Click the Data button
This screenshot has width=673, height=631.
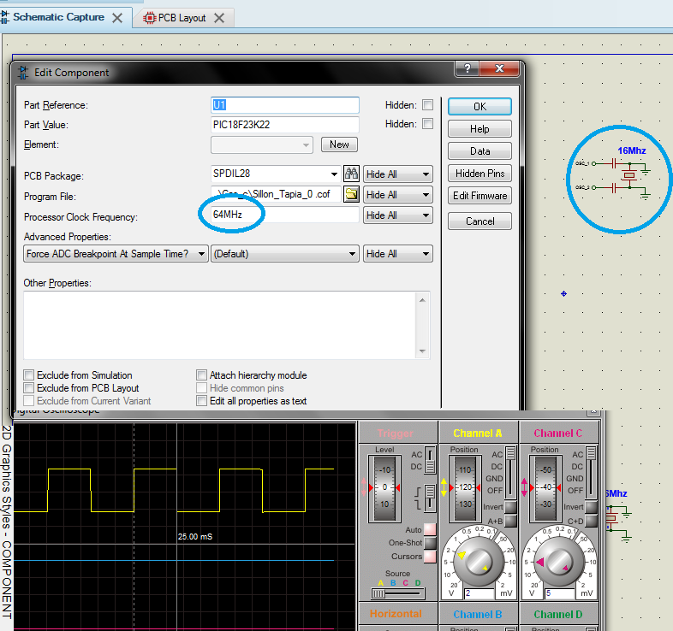pyautogui.click(x=479, y=150)
